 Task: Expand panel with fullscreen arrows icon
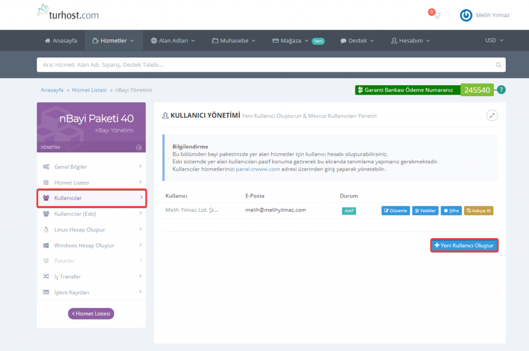492,116
